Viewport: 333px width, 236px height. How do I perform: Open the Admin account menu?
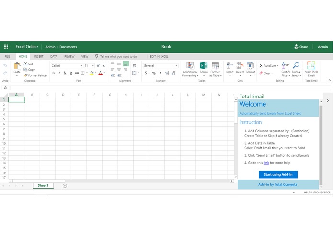[x=322, y=47]
